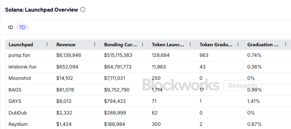Select the 7D timeframe
Image resolution: width=291 pixels, height=129 pixels.
click(22, 27)
